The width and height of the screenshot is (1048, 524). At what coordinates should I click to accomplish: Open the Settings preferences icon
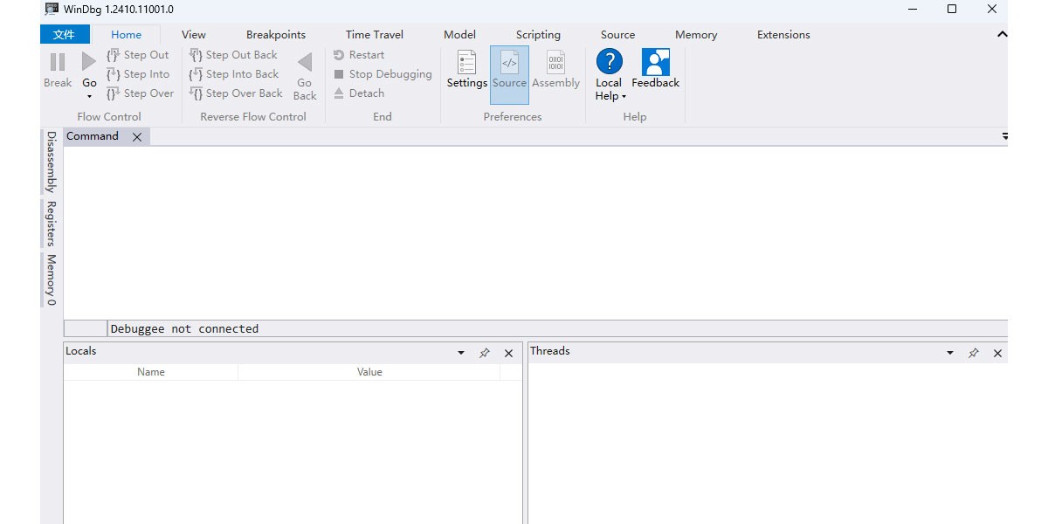(x=466, y=63)
